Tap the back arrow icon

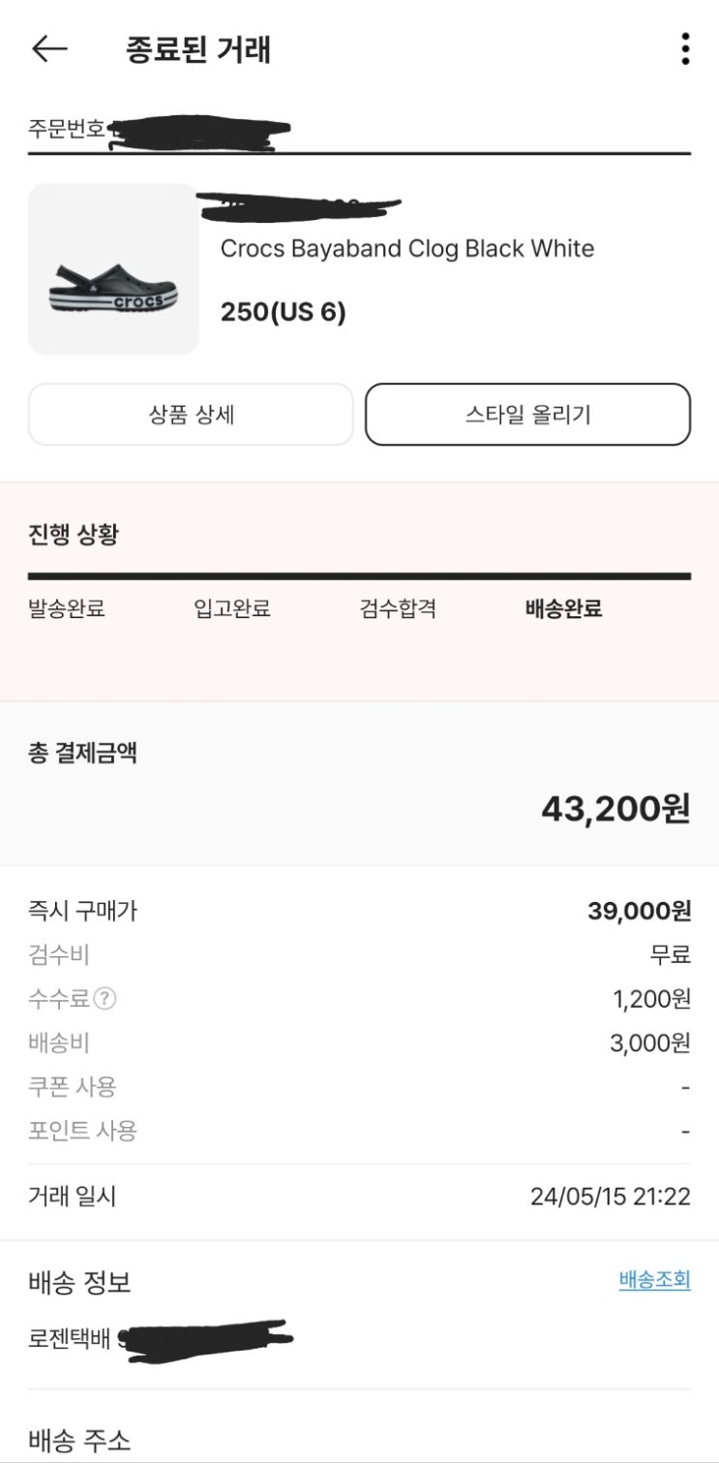click(49, 49)
